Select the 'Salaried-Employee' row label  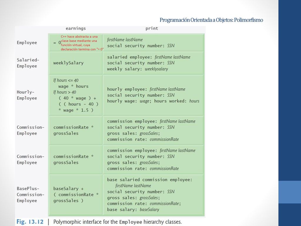pos(28,63)
